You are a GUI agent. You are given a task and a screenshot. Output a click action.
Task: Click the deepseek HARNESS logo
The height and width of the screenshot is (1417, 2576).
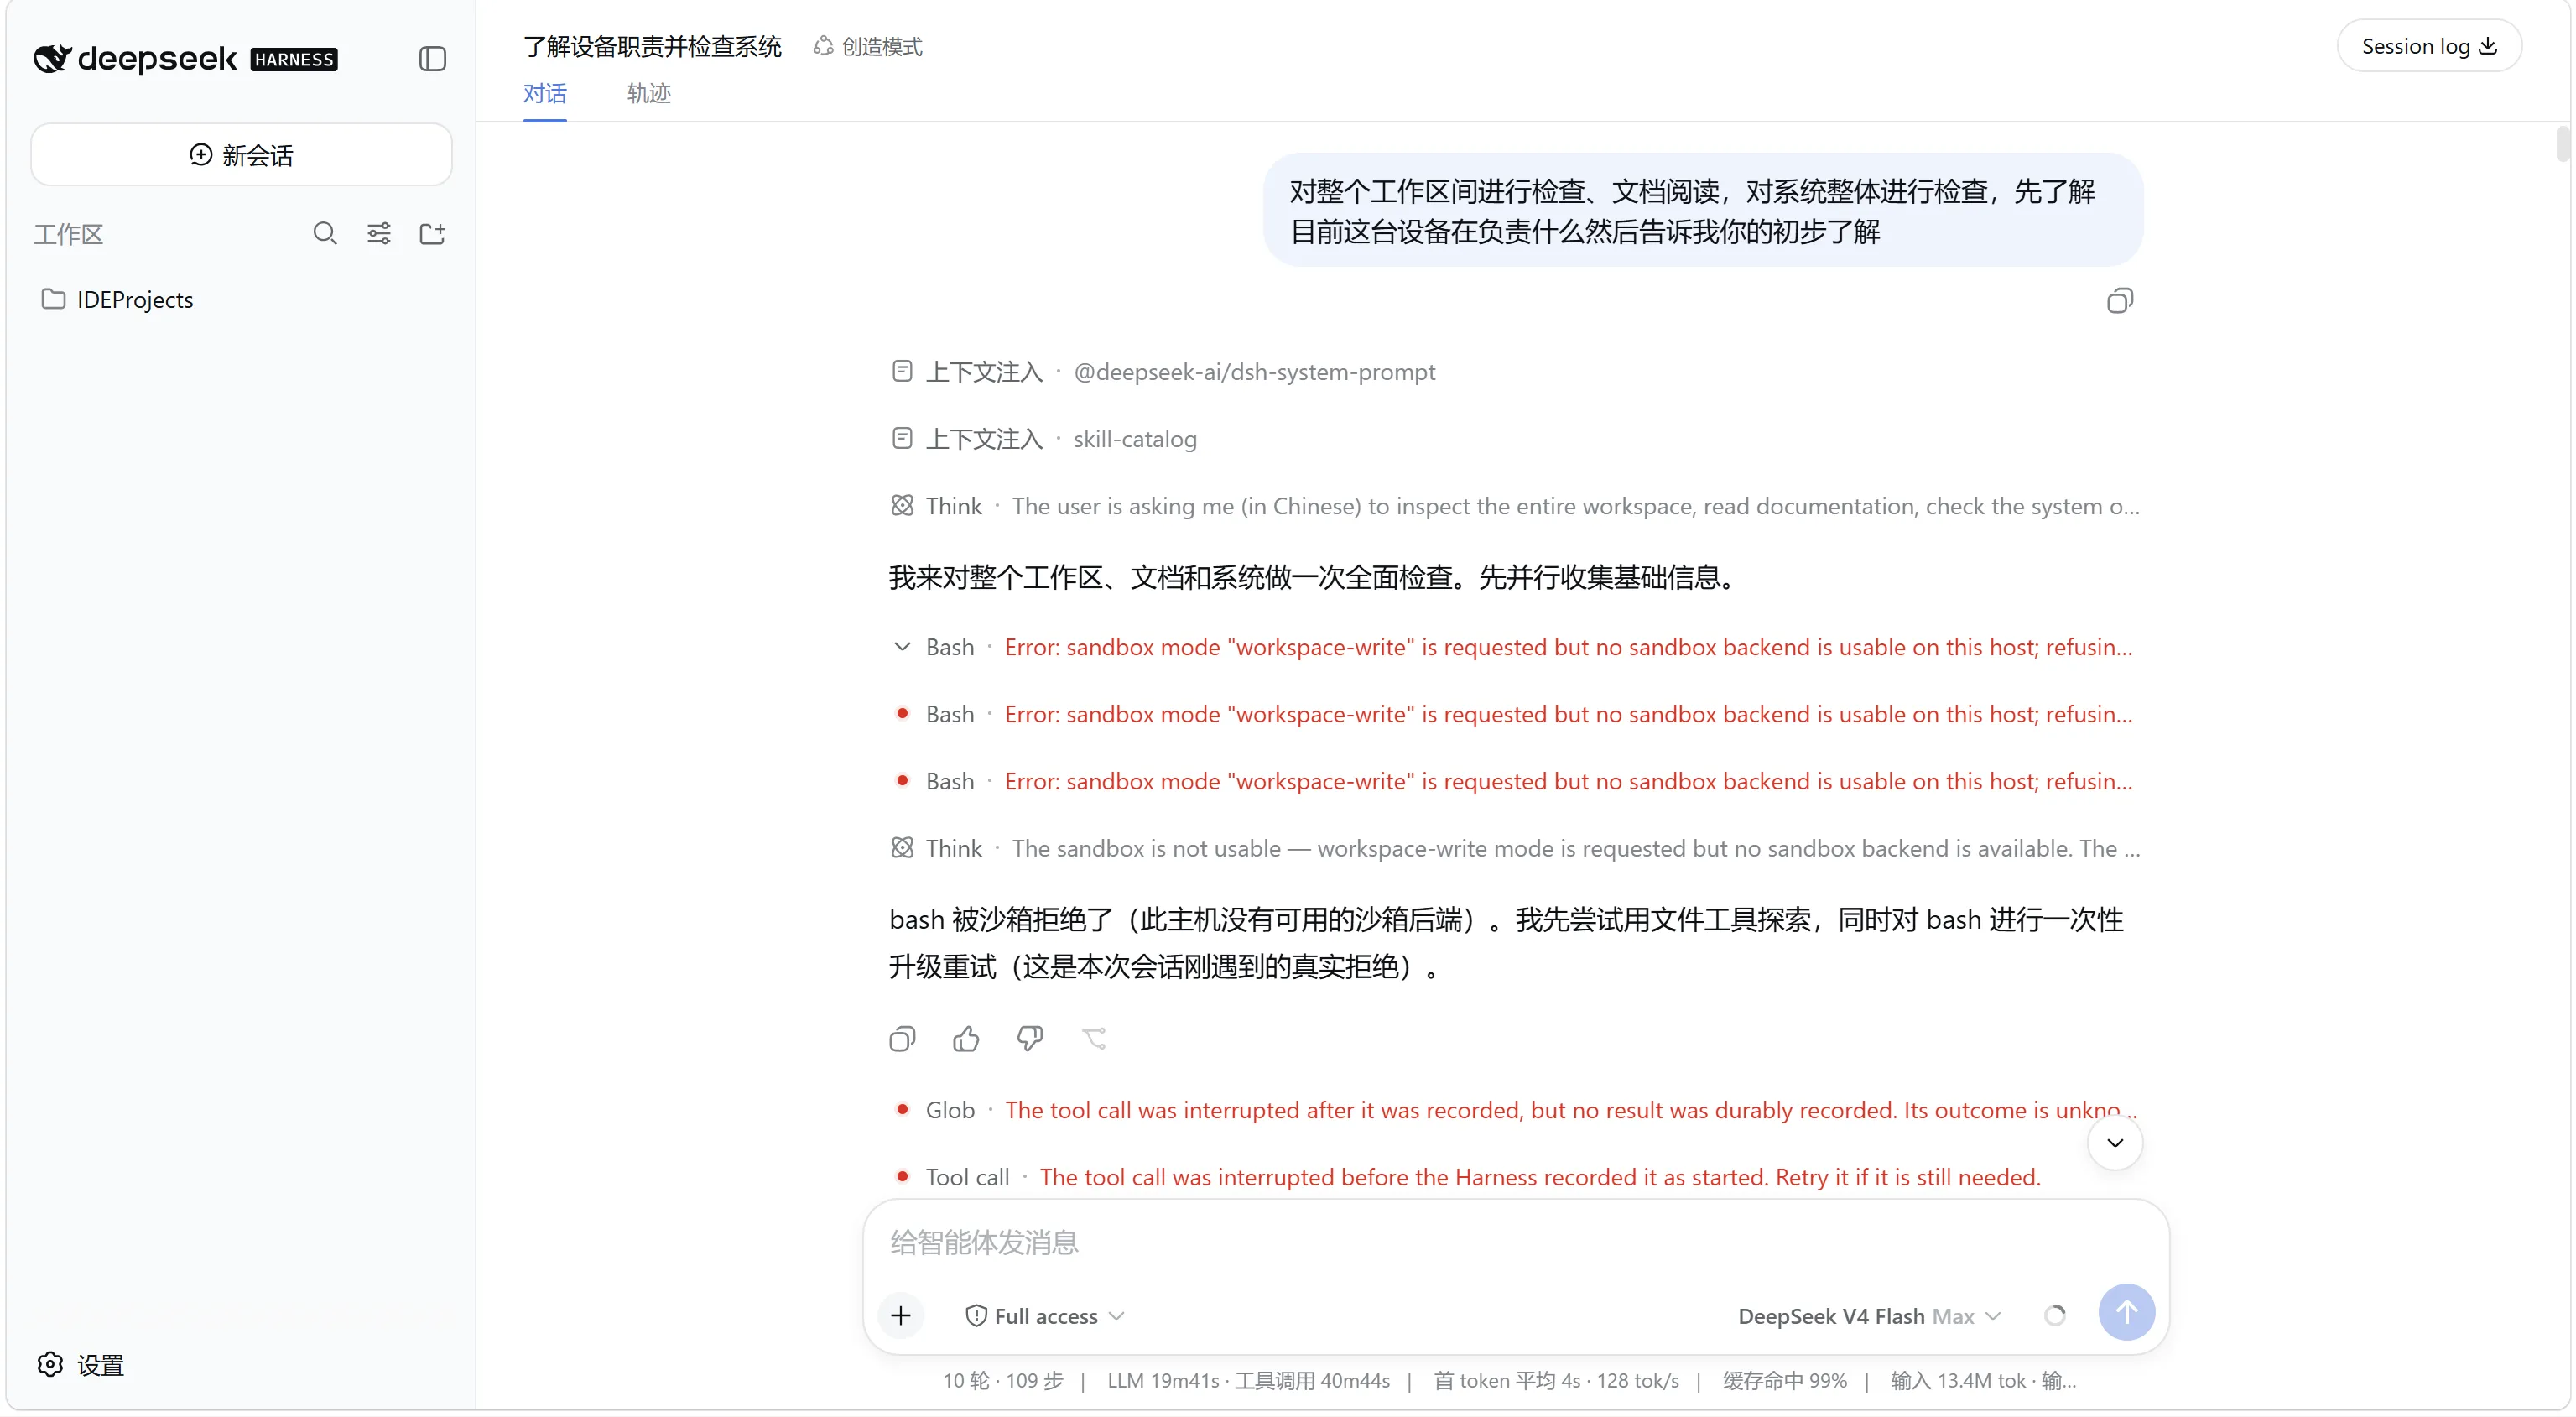186,59
